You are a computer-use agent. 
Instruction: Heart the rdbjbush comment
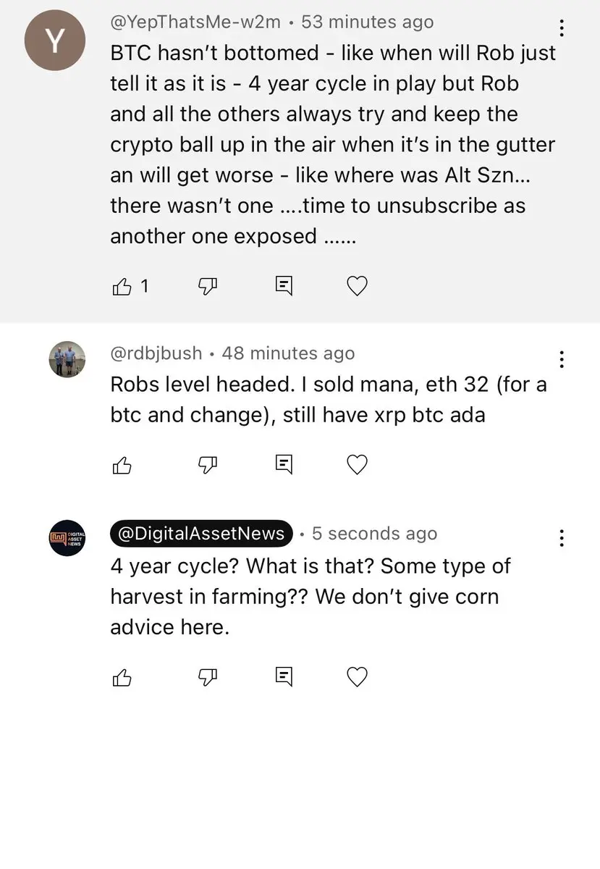click(358, 465)
